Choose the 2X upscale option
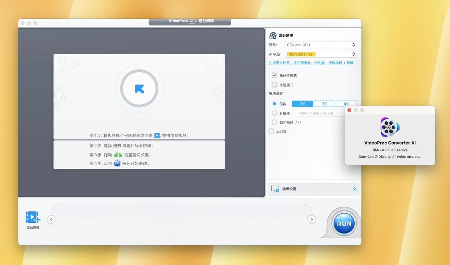The image size is (450, 265). (x=302, y=104)
